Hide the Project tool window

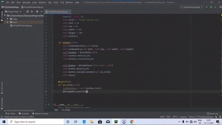(x=41, y=11)
